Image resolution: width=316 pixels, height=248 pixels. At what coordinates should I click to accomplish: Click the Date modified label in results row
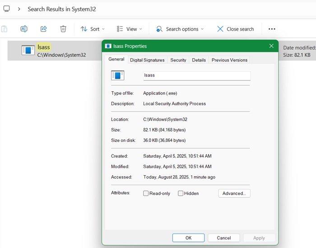299,48
